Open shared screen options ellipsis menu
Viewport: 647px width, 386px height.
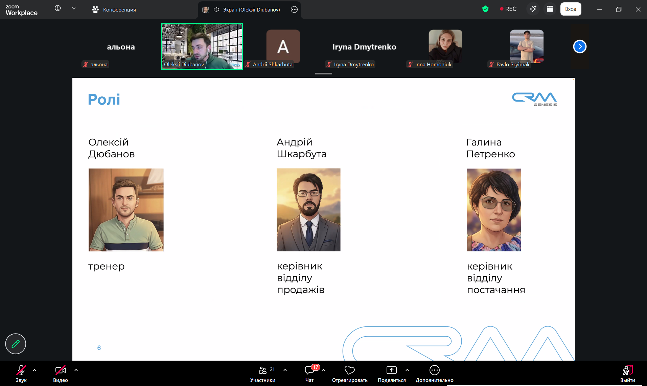coord(294,9)
